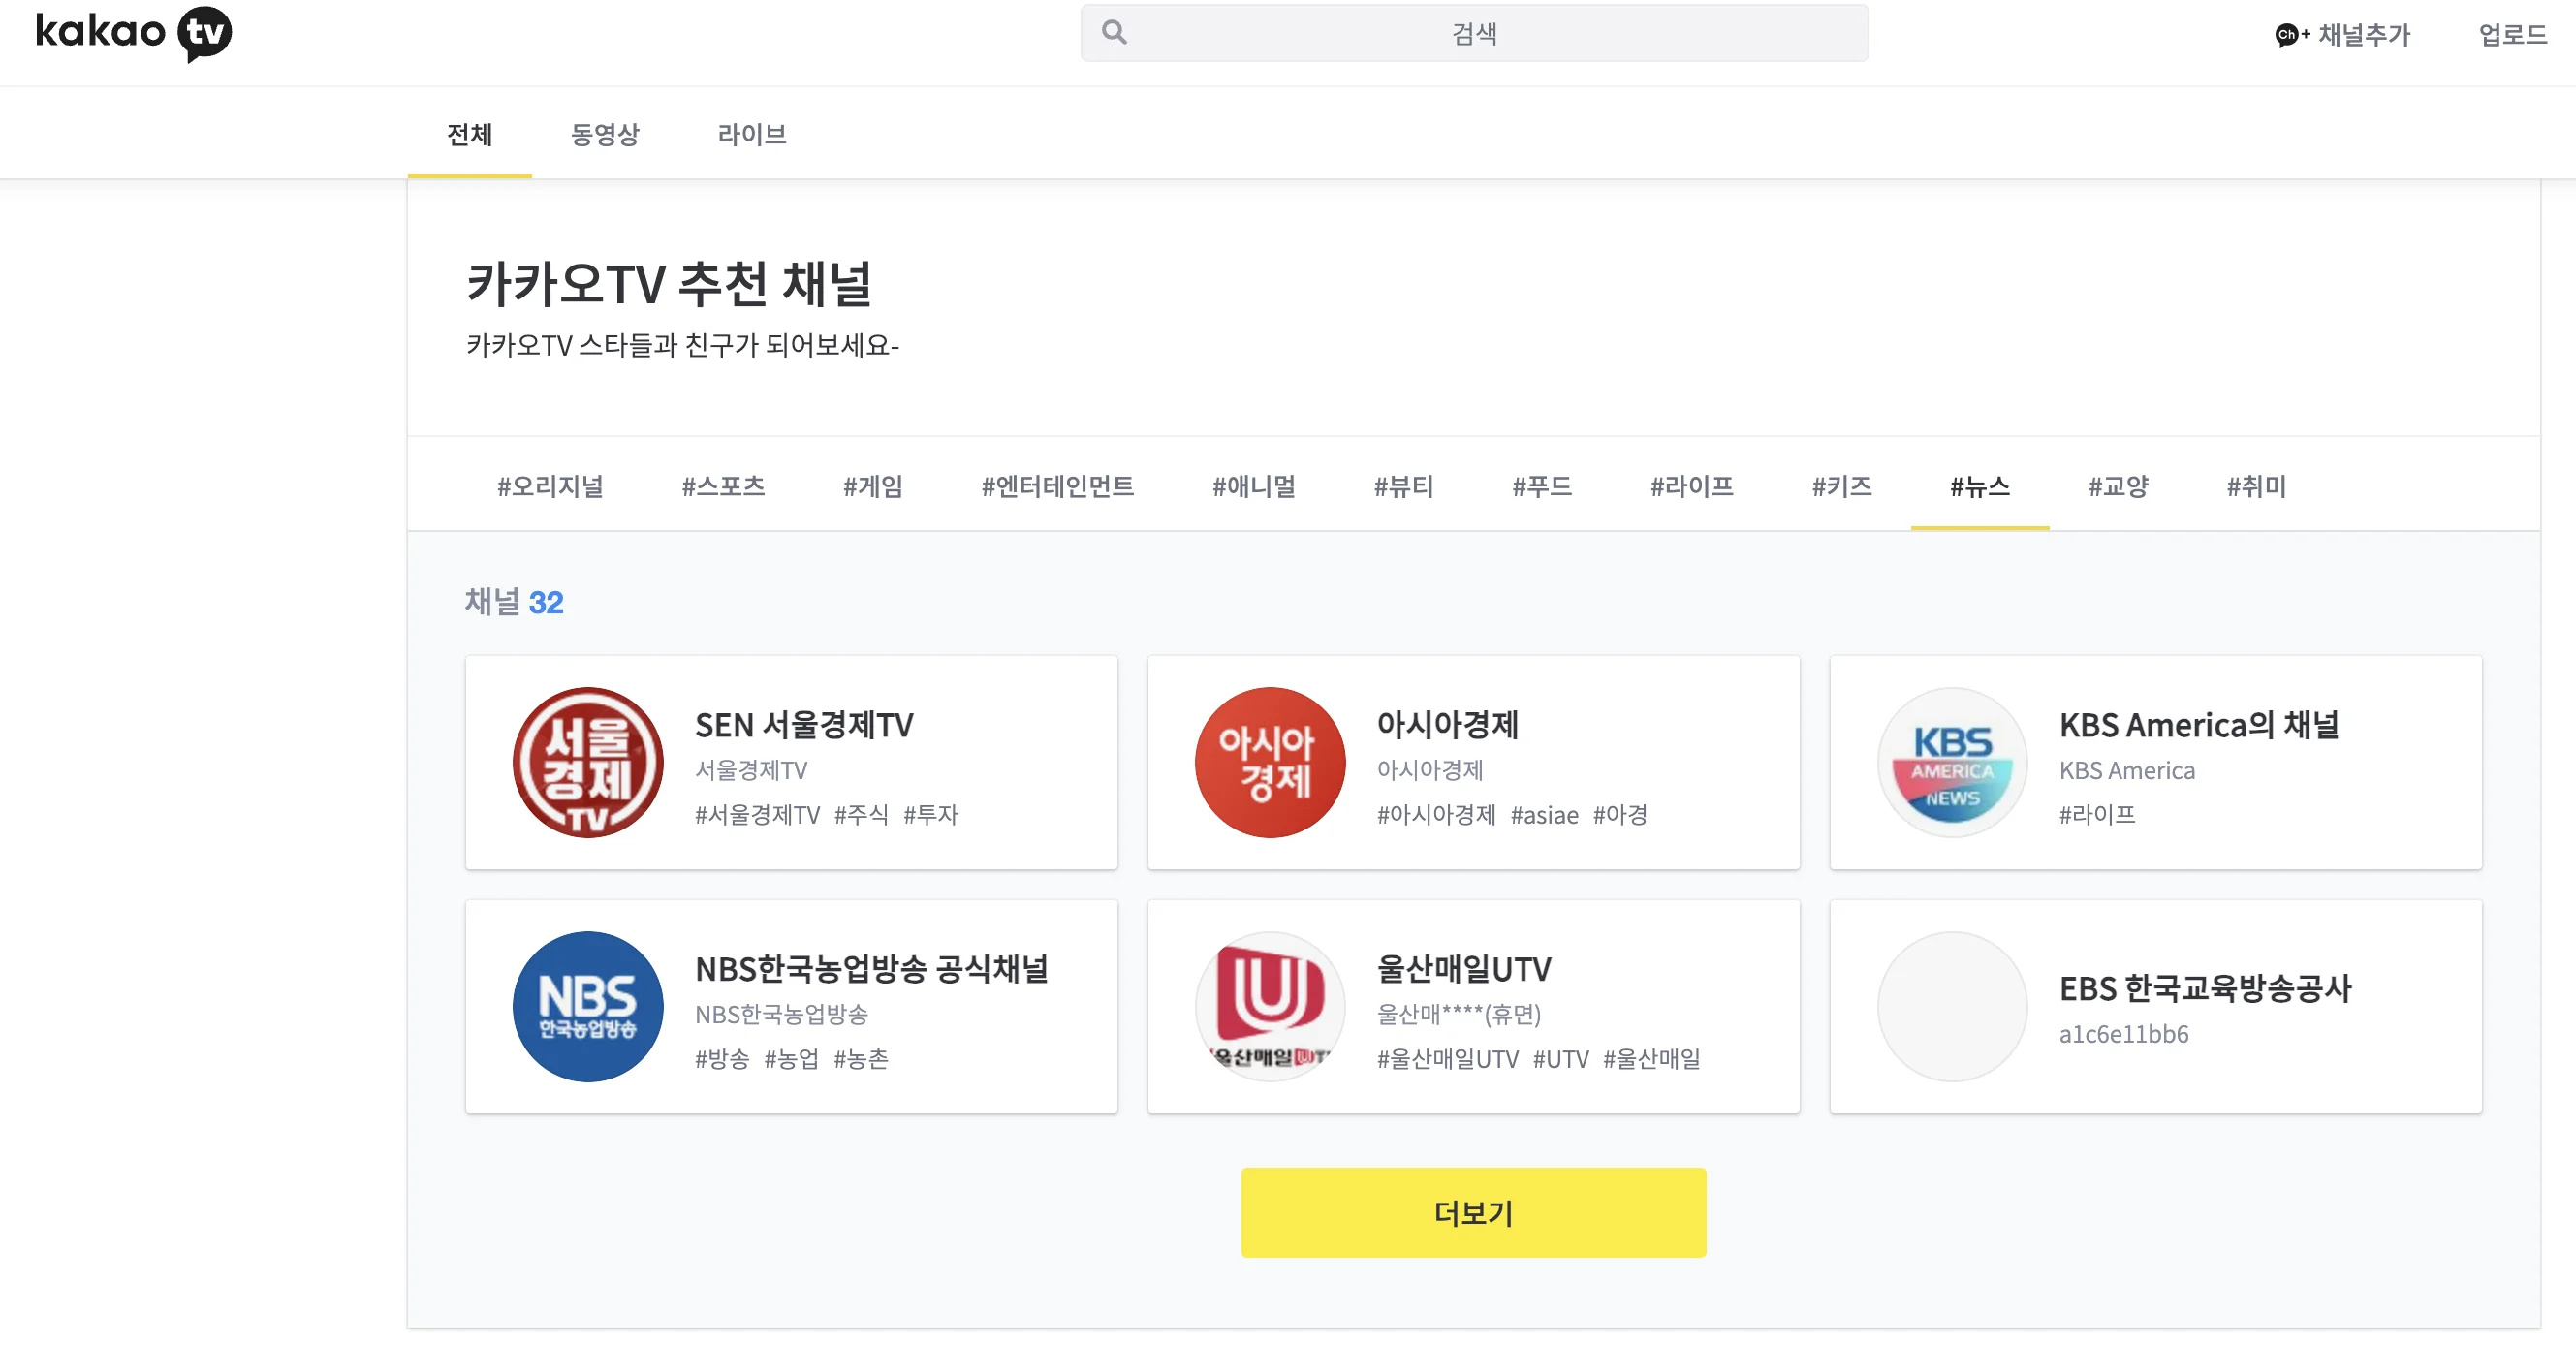Focus the 검색 search input field

coord(1474,33)
